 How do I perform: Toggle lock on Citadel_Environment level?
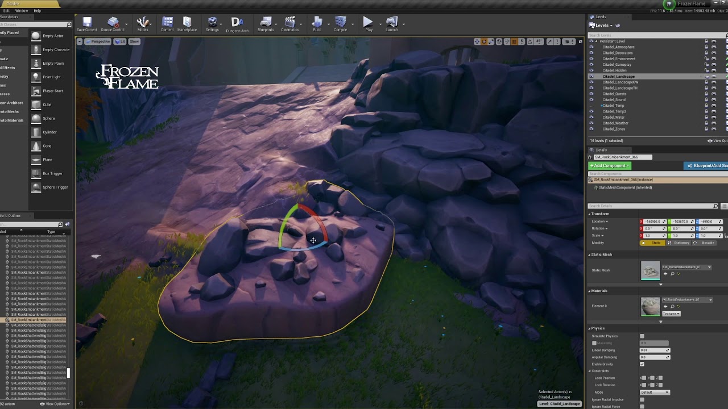coord(706,59)
